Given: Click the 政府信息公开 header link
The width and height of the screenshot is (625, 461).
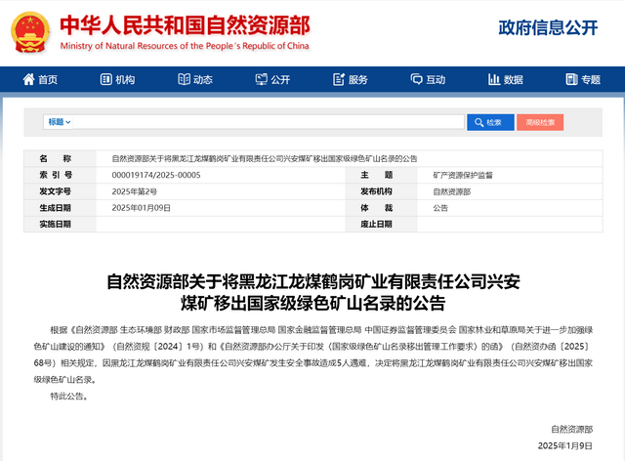Looking at the screenshot, I should (548, 27).
